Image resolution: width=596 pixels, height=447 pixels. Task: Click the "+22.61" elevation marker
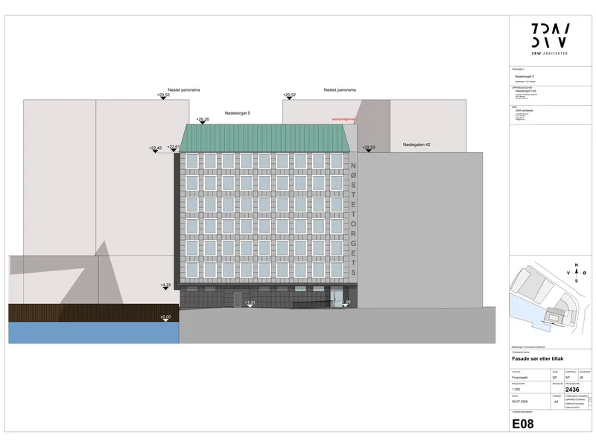(174, 148)
